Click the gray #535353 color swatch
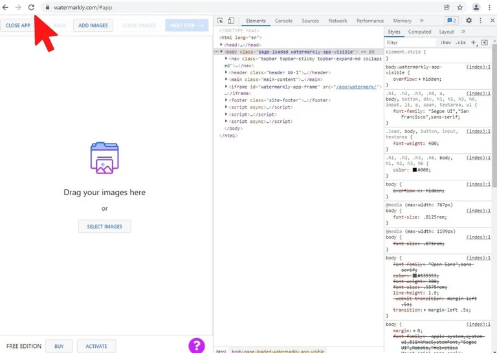This screenshot has height=353, width=497. [415, 276]
